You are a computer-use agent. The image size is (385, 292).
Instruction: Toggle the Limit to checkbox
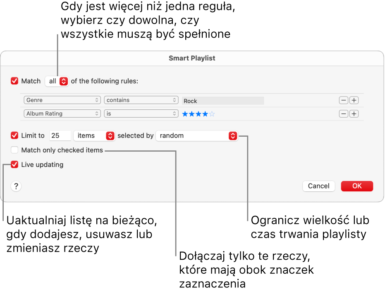pos(14,135)
